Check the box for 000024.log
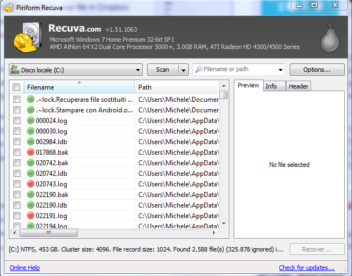The image size is (352, 276). coord(17,120)
